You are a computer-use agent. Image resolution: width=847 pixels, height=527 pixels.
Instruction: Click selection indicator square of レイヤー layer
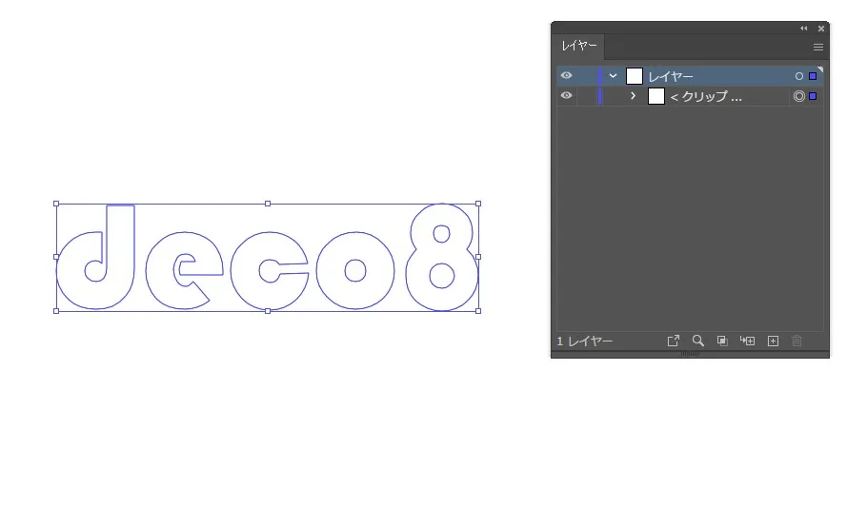coord(813,76)
